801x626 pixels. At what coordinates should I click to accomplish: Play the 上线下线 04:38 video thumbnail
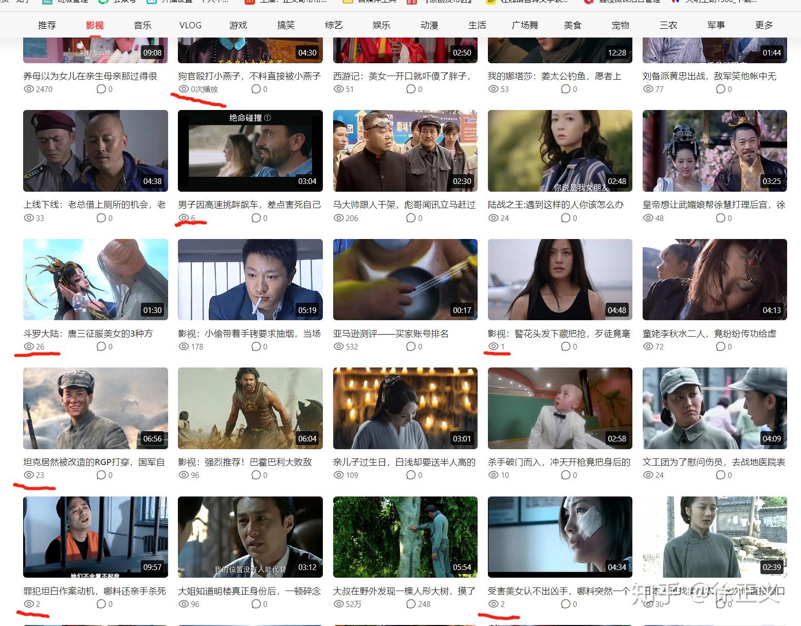[96, 151]
